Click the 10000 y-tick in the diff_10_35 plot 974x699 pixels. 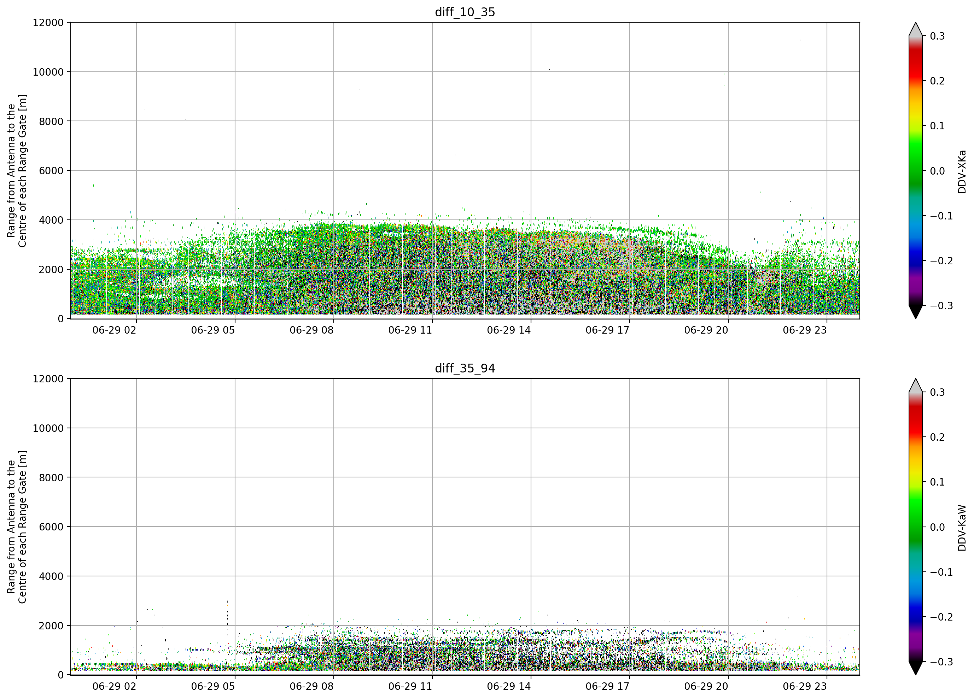click(48, 72)
